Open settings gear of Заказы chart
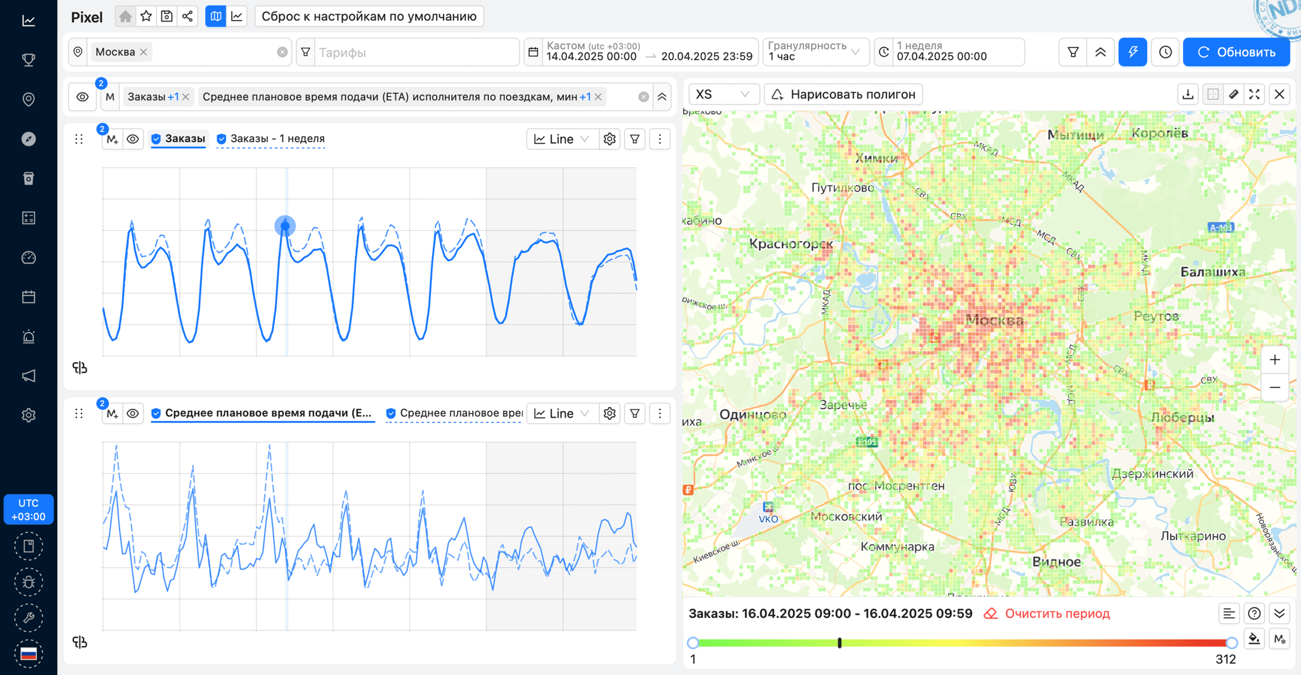Viewport: 1301px width, 675px height. pos(609,139)
